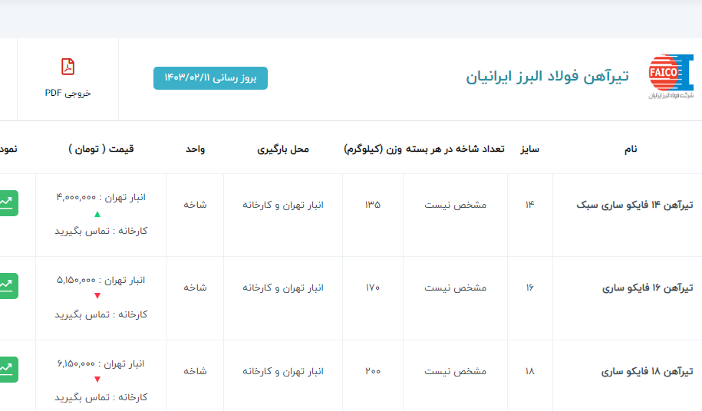This screenshot has width=702, height=411.
Task: Click the FAICO company logo
Action: [x=670, y=77]
